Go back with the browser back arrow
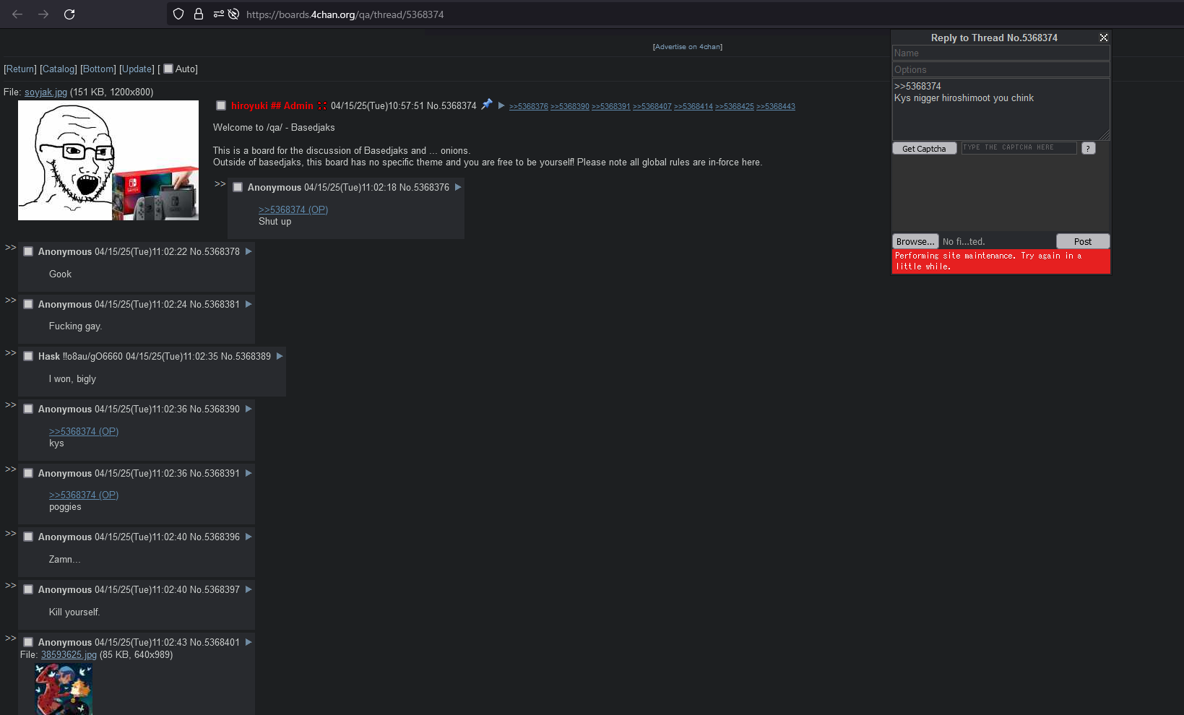 (x=17, y=14)
